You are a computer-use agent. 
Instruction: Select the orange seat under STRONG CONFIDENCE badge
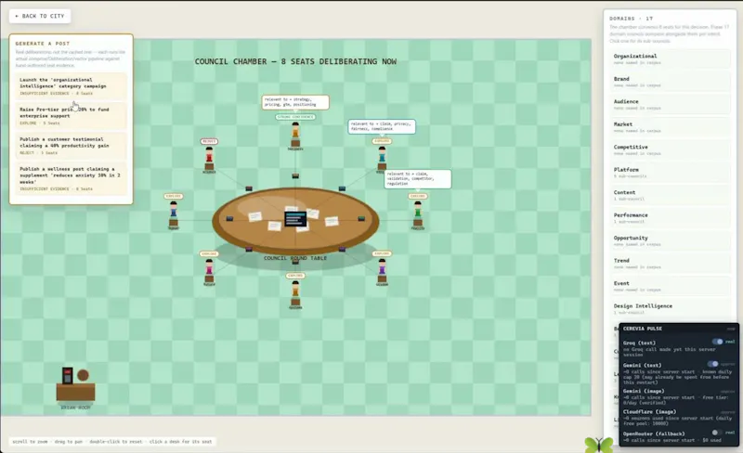tap(295, 135)
